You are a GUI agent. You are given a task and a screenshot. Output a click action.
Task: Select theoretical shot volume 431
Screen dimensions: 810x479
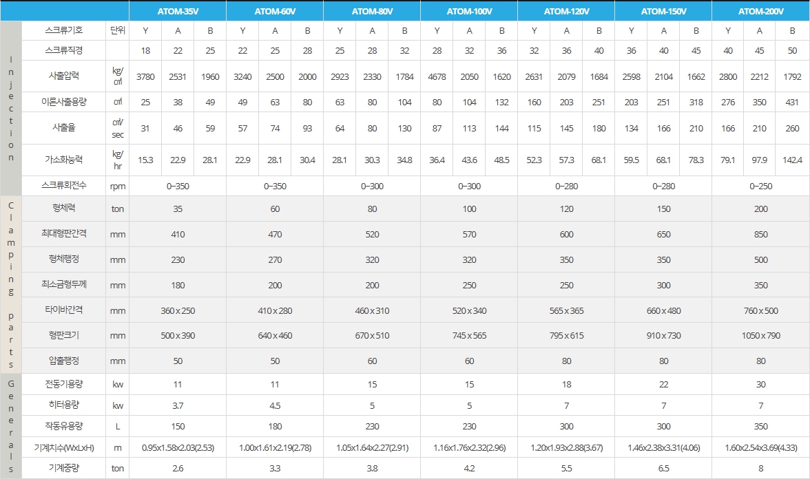(792, 102)
